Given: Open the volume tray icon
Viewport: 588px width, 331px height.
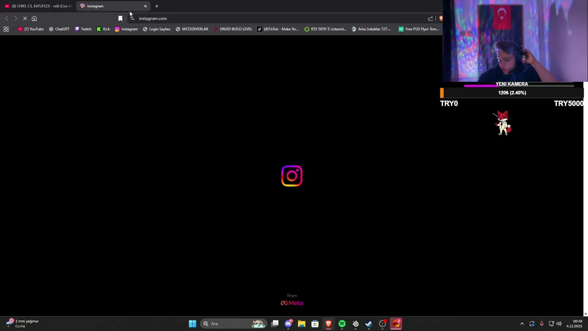Looking at the screenshot, I should coord(559,324).
